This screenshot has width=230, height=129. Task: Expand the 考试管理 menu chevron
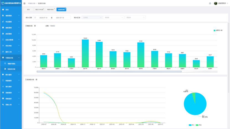pyautogui.click(x=19, y=22)
